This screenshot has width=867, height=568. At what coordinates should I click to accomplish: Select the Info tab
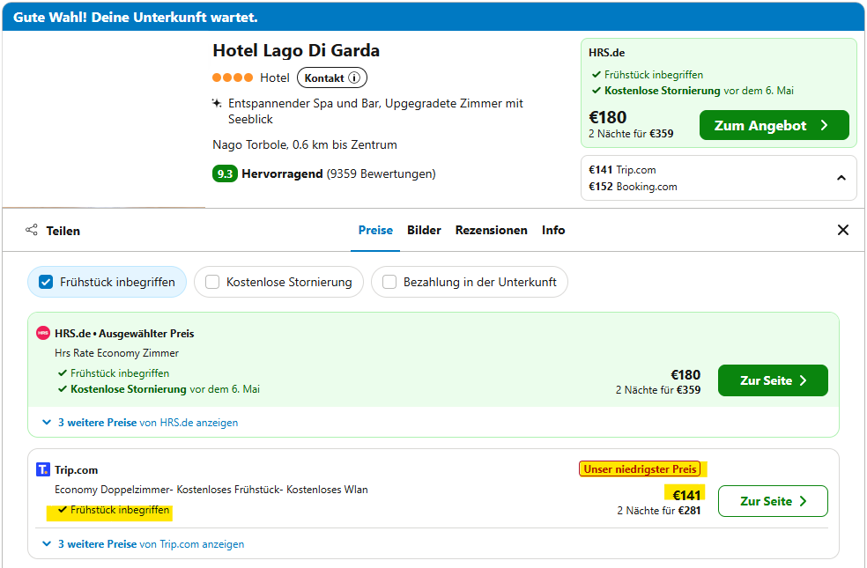(x=553, y=231)
